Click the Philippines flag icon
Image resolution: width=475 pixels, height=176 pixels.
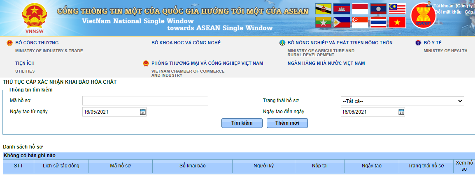click(341, 23)
